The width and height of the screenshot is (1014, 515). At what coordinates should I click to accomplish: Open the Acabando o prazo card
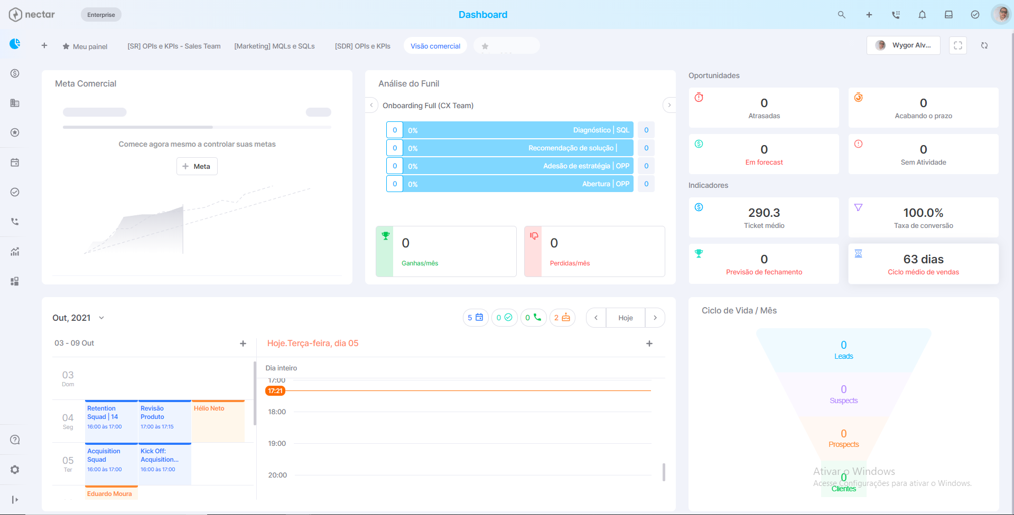(924, 108)
